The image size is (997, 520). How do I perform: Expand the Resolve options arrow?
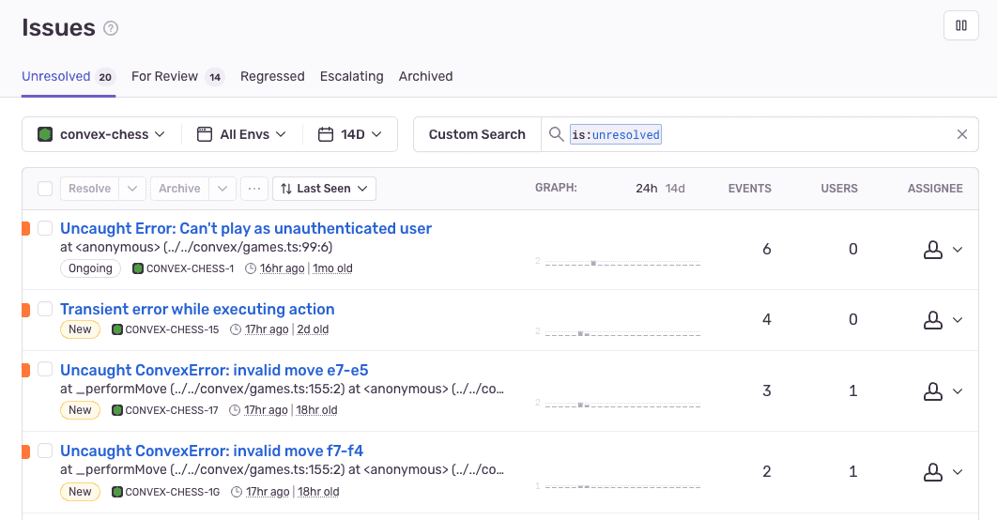pyautogui.click(x=132, y=189)
